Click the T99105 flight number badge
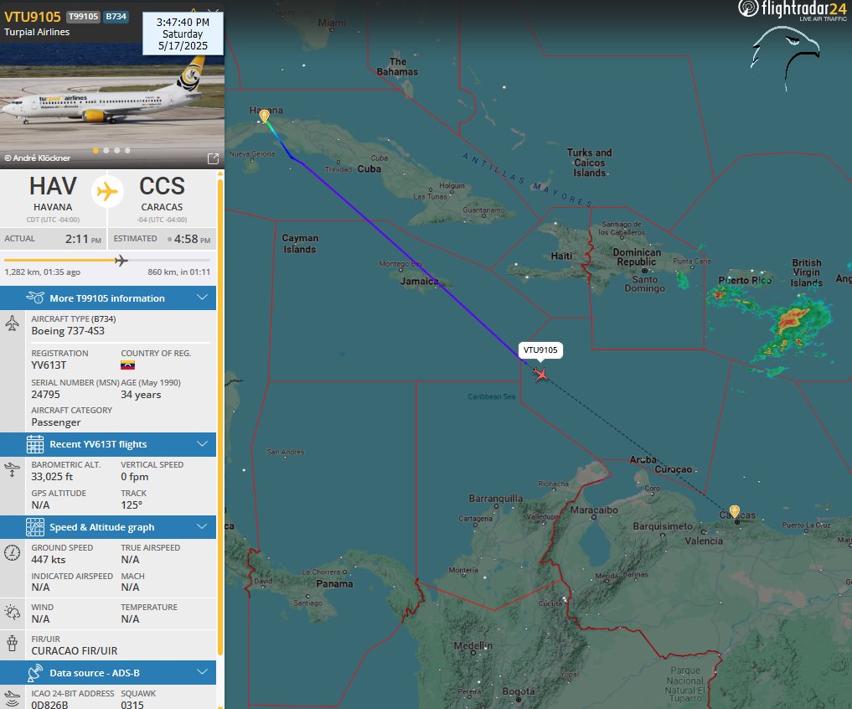 click(x=83, y=16)
